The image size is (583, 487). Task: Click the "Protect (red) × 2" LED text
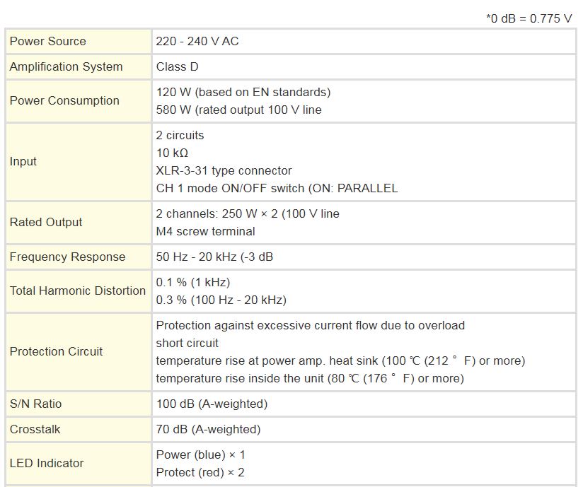pos(200,472)
